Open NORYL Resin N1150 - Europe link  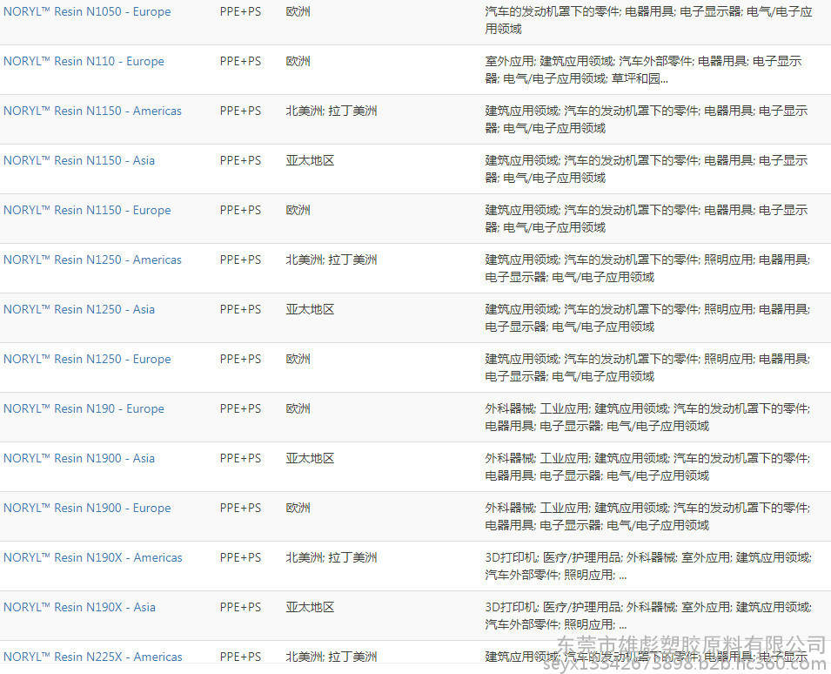[x=87, y=211]
